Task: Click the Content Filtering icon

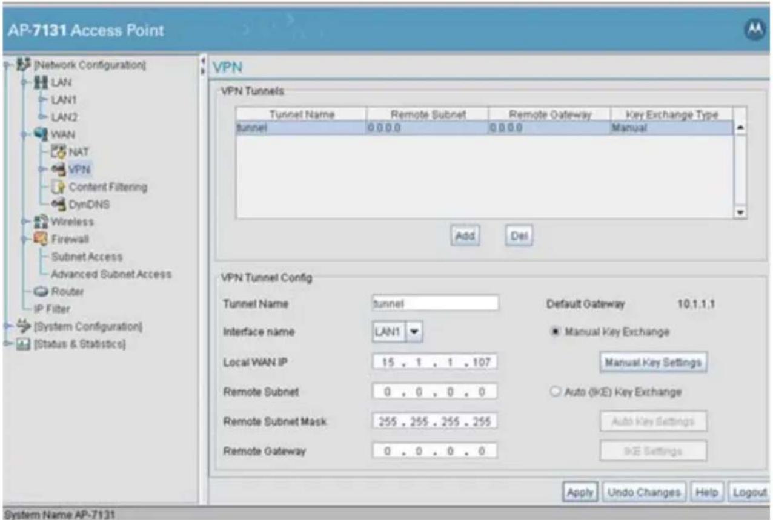Action: [59, 187]
